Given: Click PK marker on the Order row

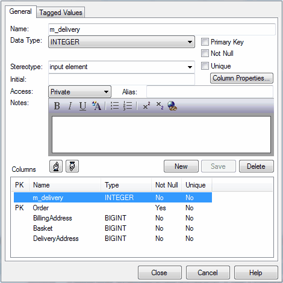Looking at the screenshot, I should [x=19, y=208].
